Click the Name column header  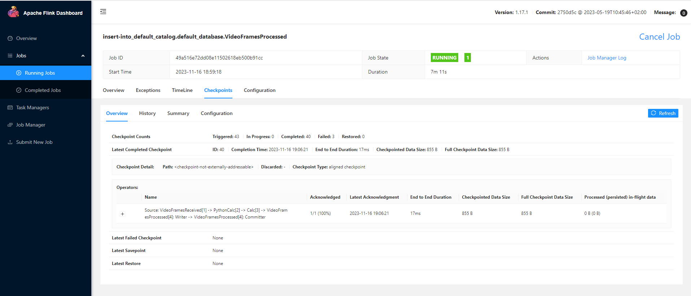(x=151, y=197)
